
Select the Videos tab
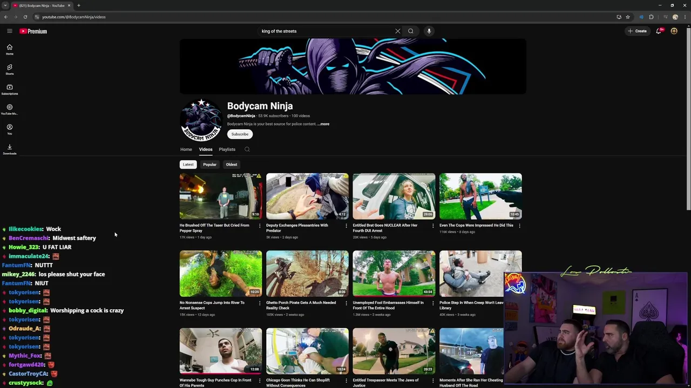point(206,149)
